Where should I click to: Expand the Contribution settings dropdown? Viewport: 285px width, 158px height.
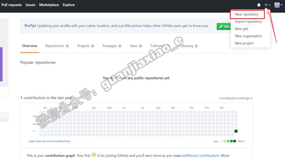pyautogui.click(x=236, y=98)
